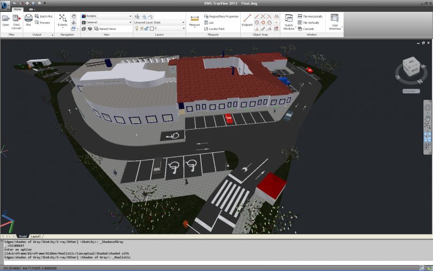The height and width of the screenshot is (271, 433).
Task: Expand the Output panel dialog launcher arrow
Action: pyautogui.click(x=53, y=35)
